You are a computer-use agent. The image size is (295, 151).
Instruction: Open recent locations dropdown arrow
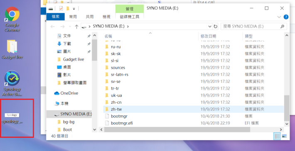(70, 27)
